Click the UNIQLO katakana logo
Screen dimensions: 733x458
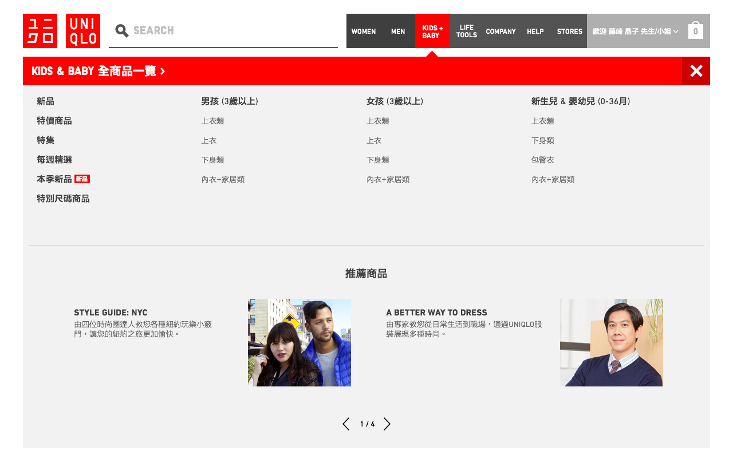point(40,31)
